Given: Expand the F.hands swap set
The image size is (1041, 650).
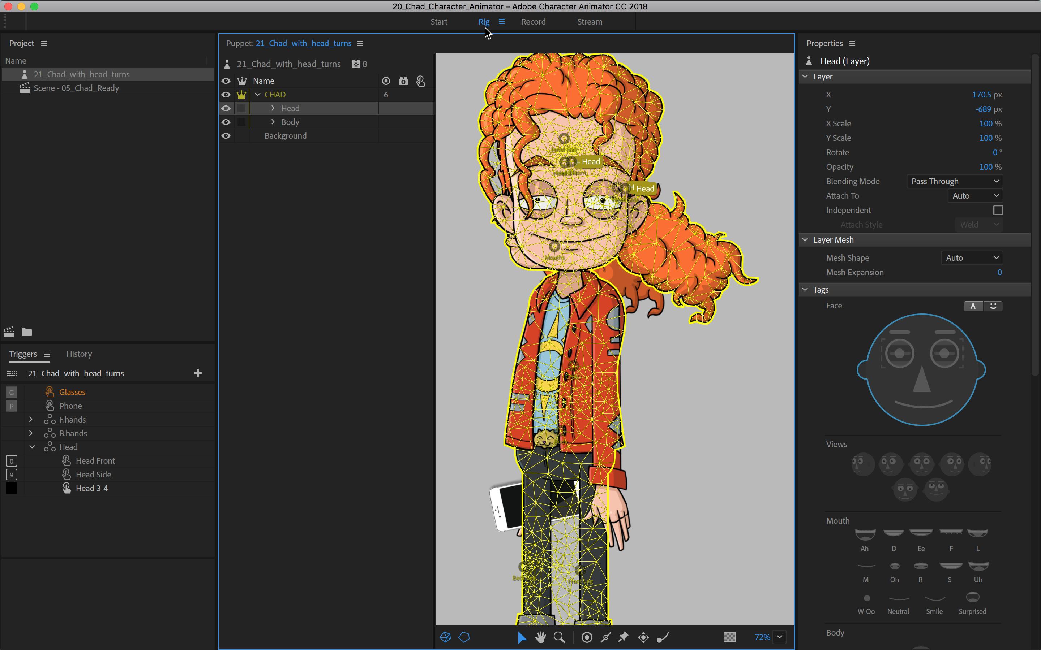Looking at the screenshot, I should click(x=31, y=420).
